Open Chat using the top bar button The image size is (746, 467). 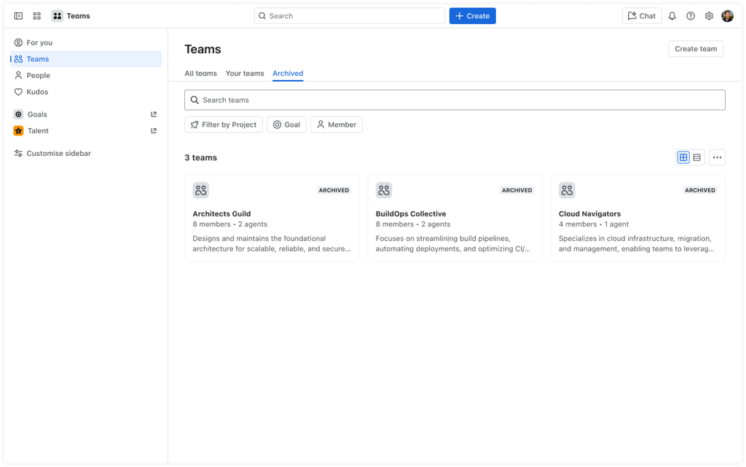pos(641,15)
